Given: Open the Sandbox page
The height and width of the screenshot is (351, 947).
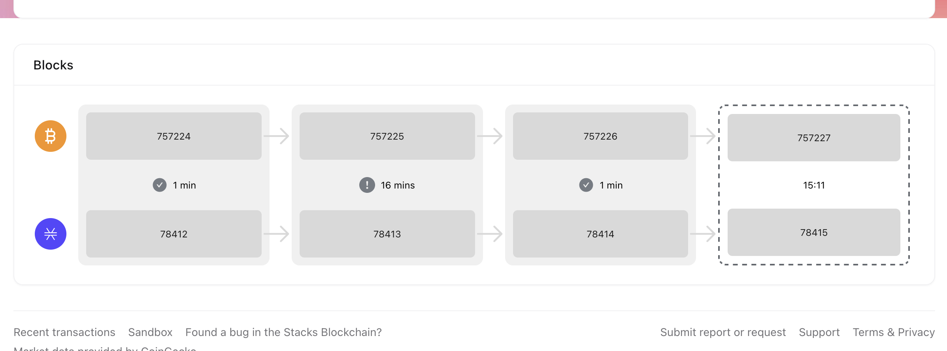Looking at the screenshot, I should tap(150, 332).
